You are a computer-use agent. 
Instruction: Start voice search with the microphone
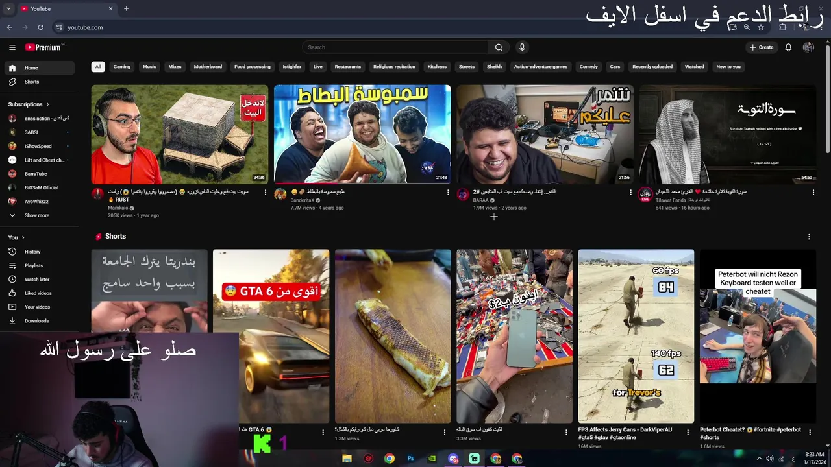[522, 47]
